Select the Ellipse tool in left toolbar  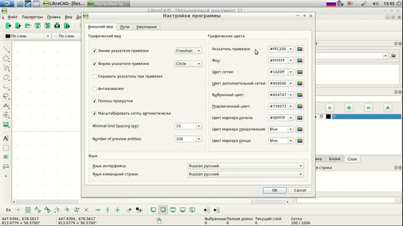click(6, 78)
